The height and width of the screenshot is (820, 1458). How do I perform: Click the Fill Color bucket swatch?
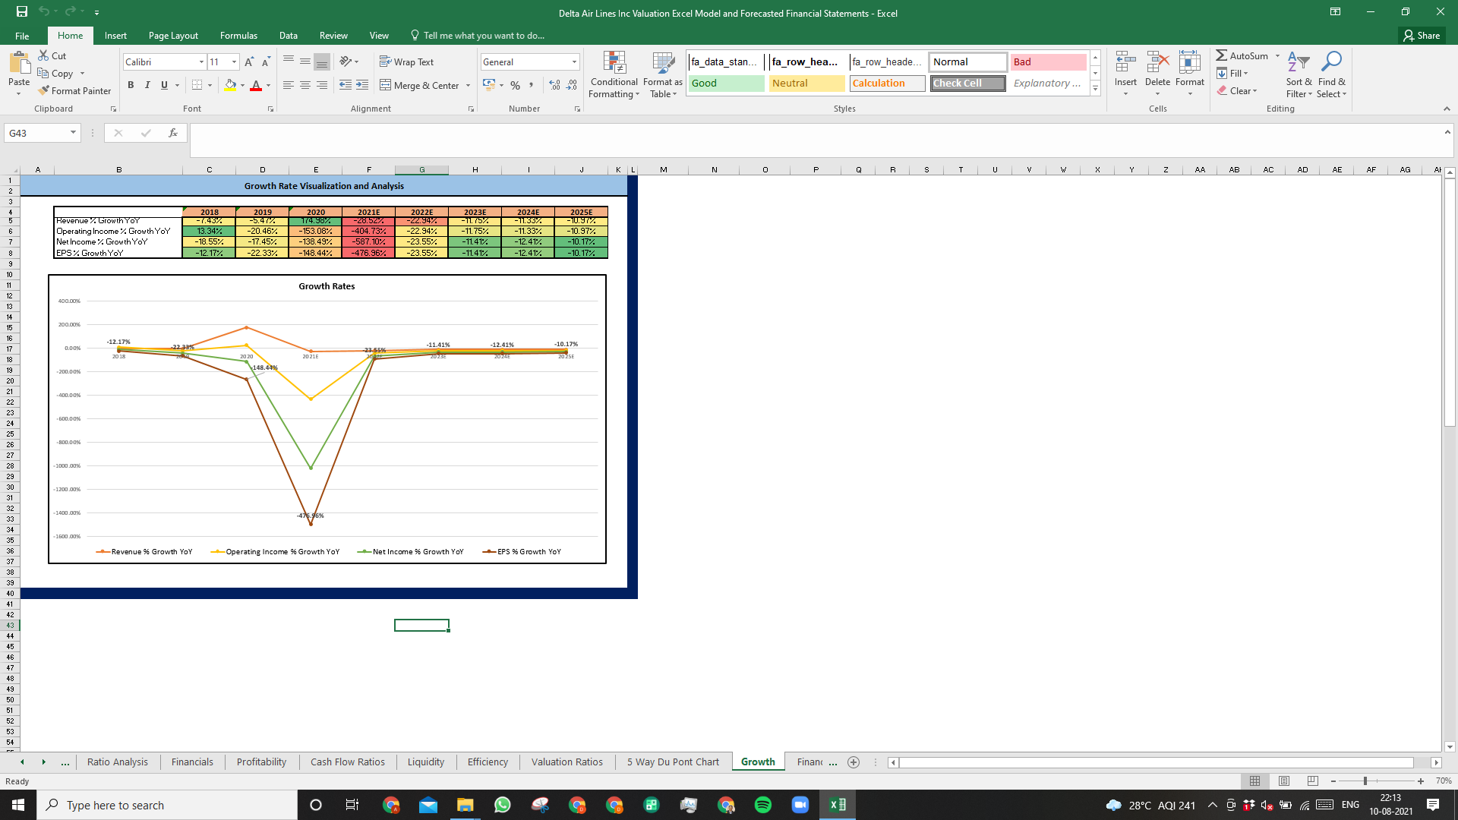coord(230,85)
